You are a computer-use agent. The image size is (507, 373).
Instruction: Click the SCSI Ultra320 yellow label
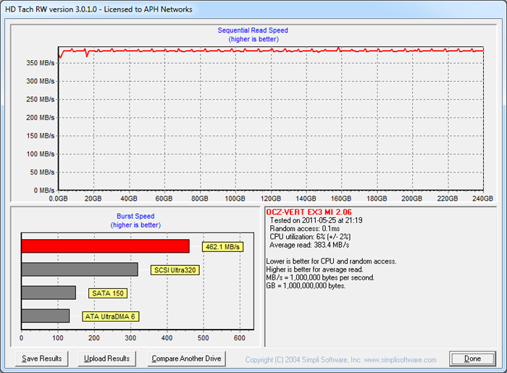click(x=175, y=270)
